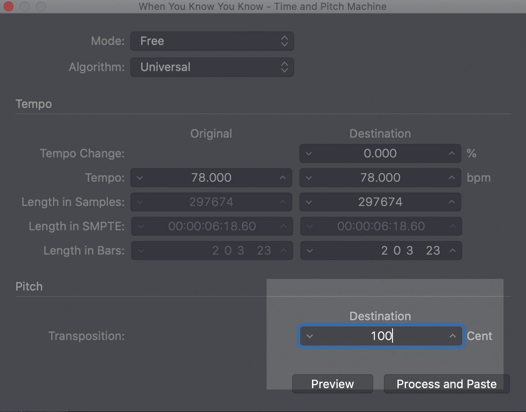The height and width of the screenshot is (412, 526).
Task: Decrease the Transposition destination cents value
Action: click(x=309, y=336)
